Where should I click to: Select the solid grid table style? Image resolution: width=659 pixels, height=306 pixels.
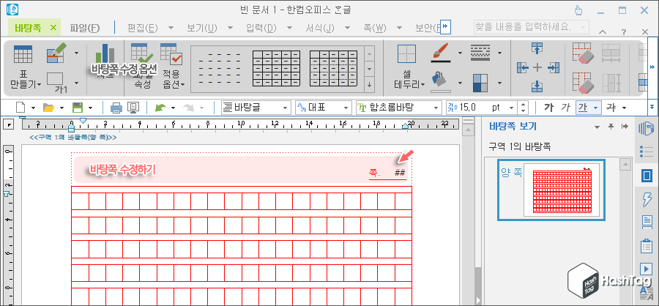(276, 69)
